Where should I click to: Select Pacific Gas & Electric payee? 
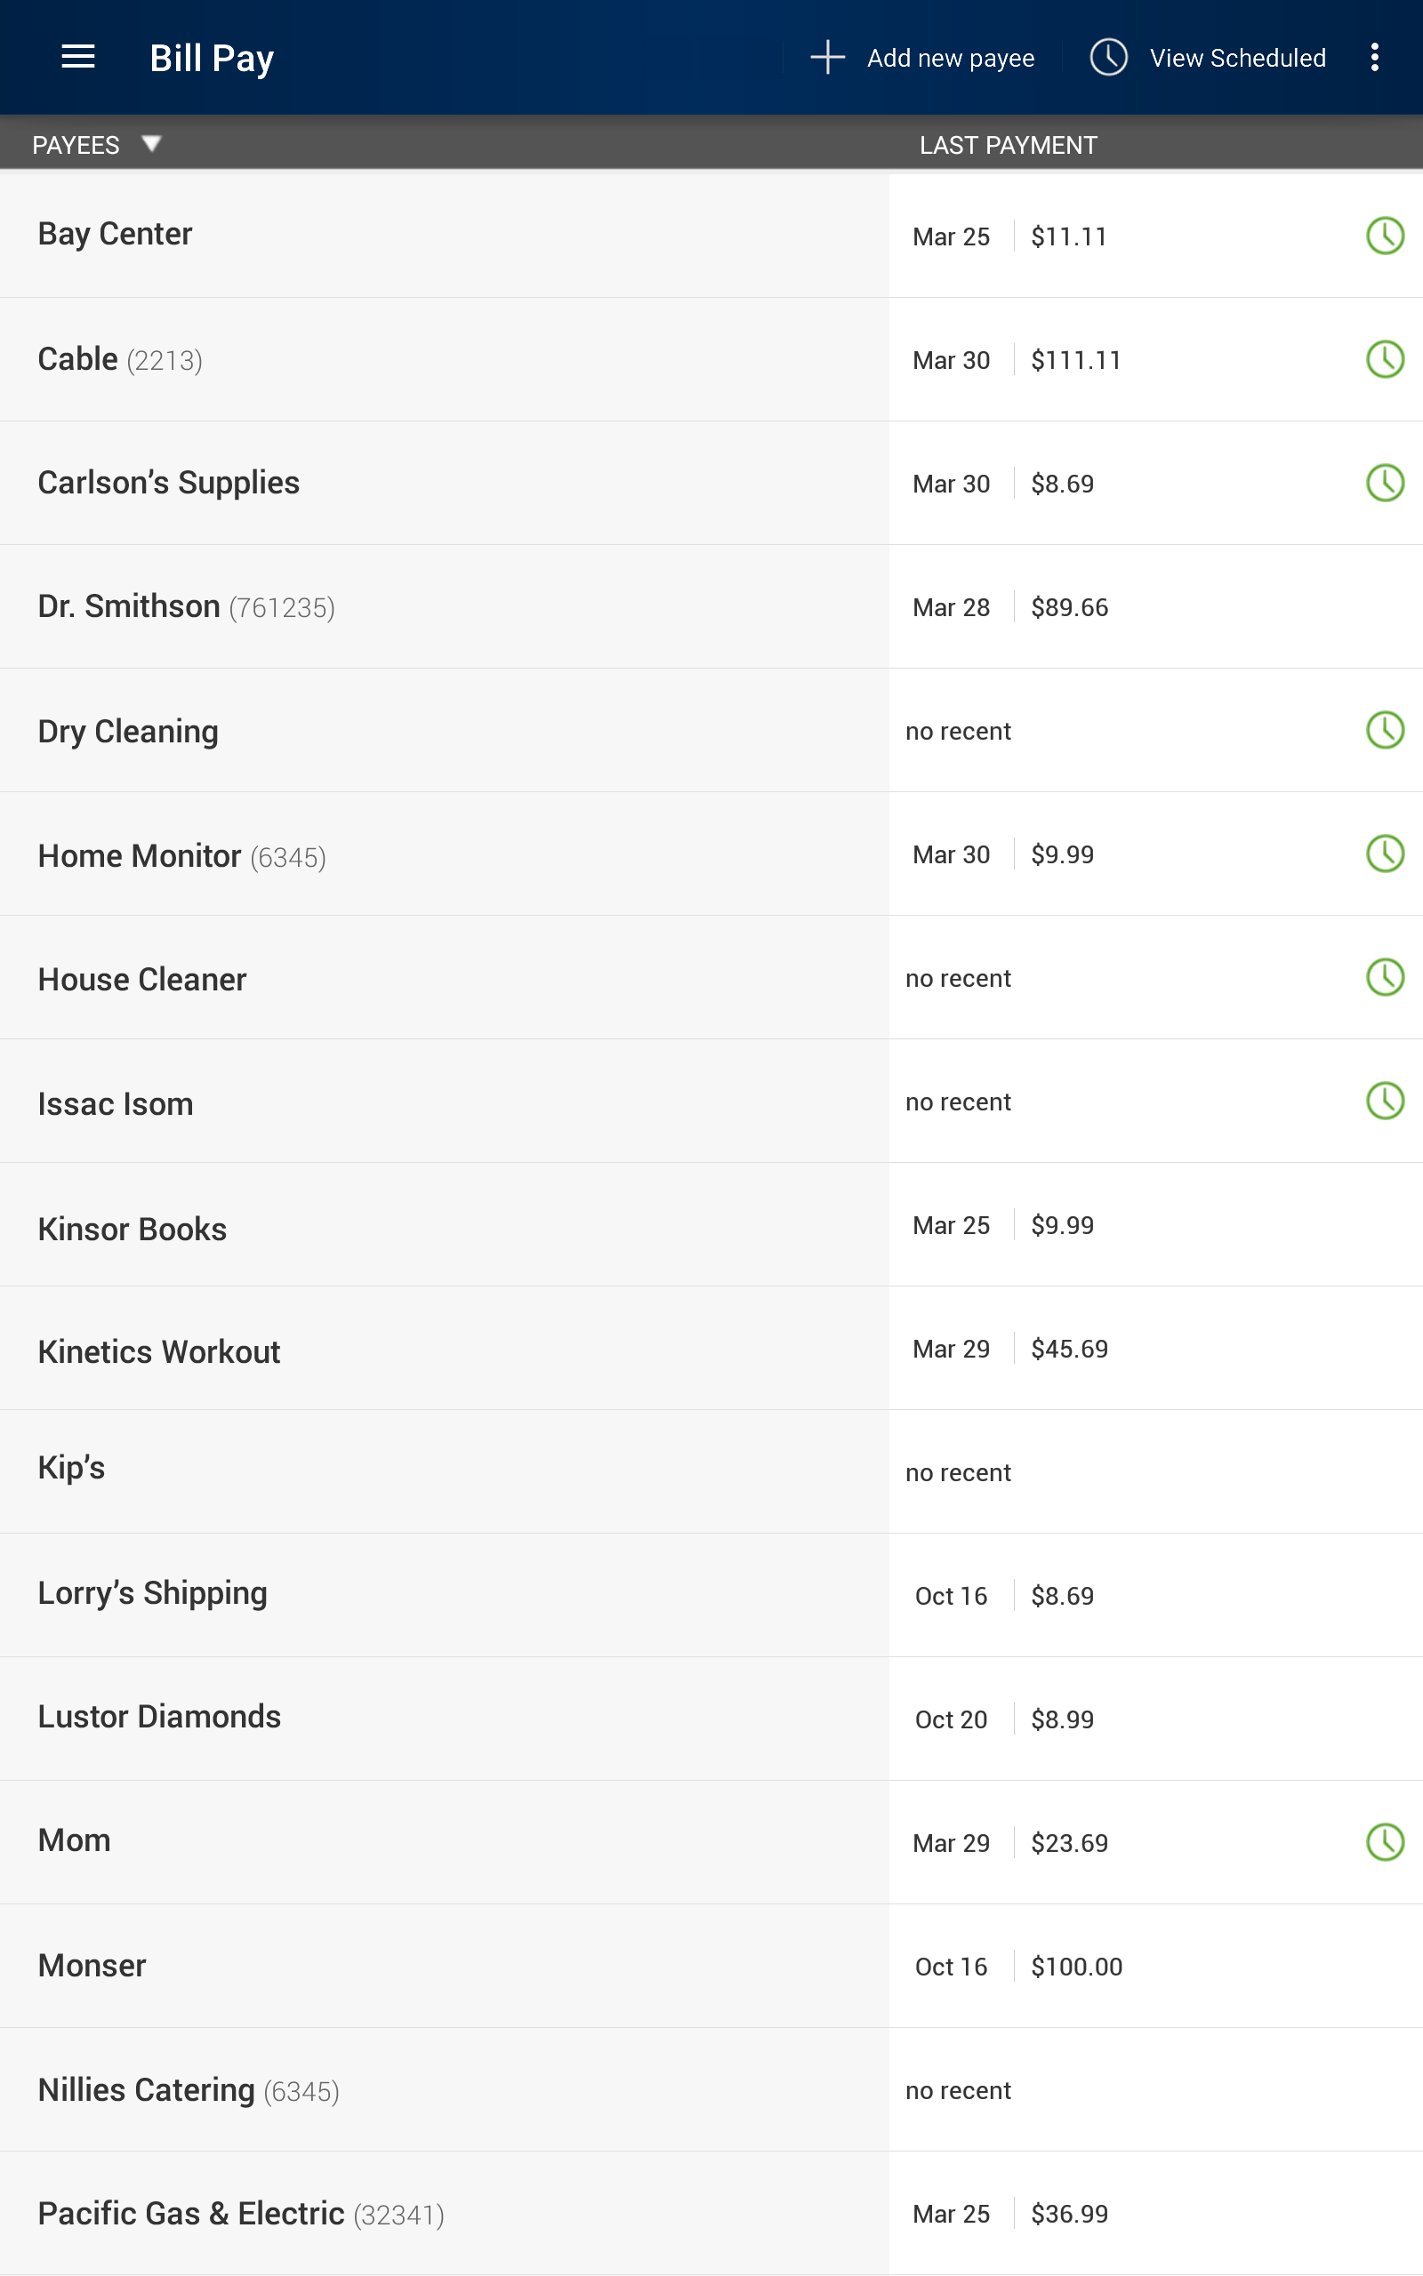(x=240, y=2214)
